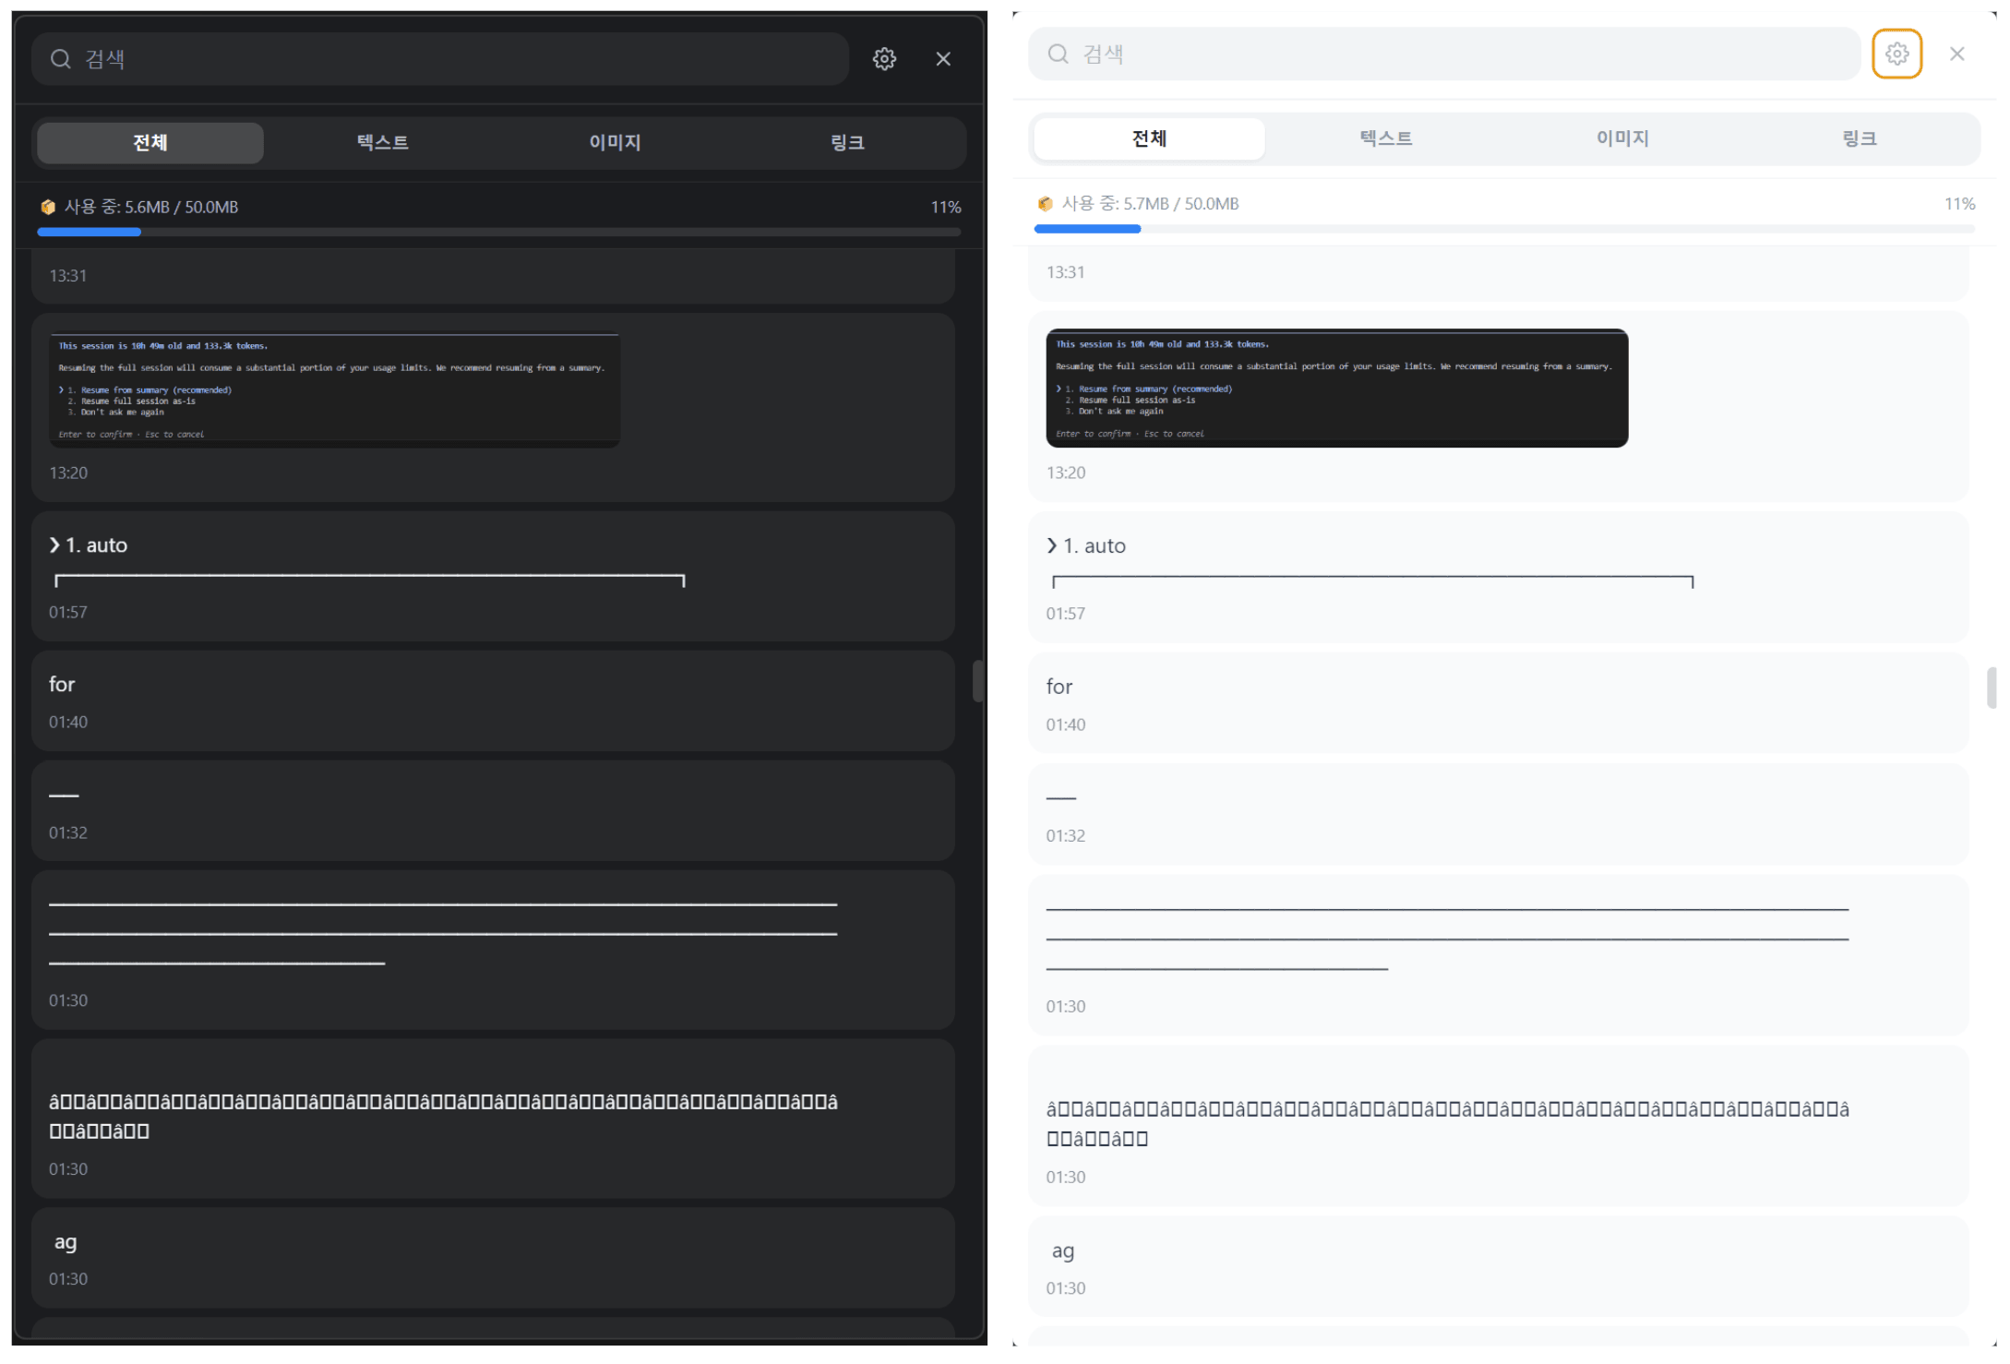Click 13:20 timestamp in light panel

click(x=1065, y=473)
